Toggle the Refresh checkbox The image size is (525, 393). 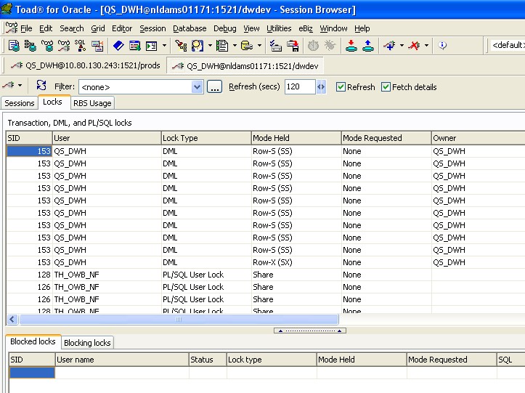point(341,87)
